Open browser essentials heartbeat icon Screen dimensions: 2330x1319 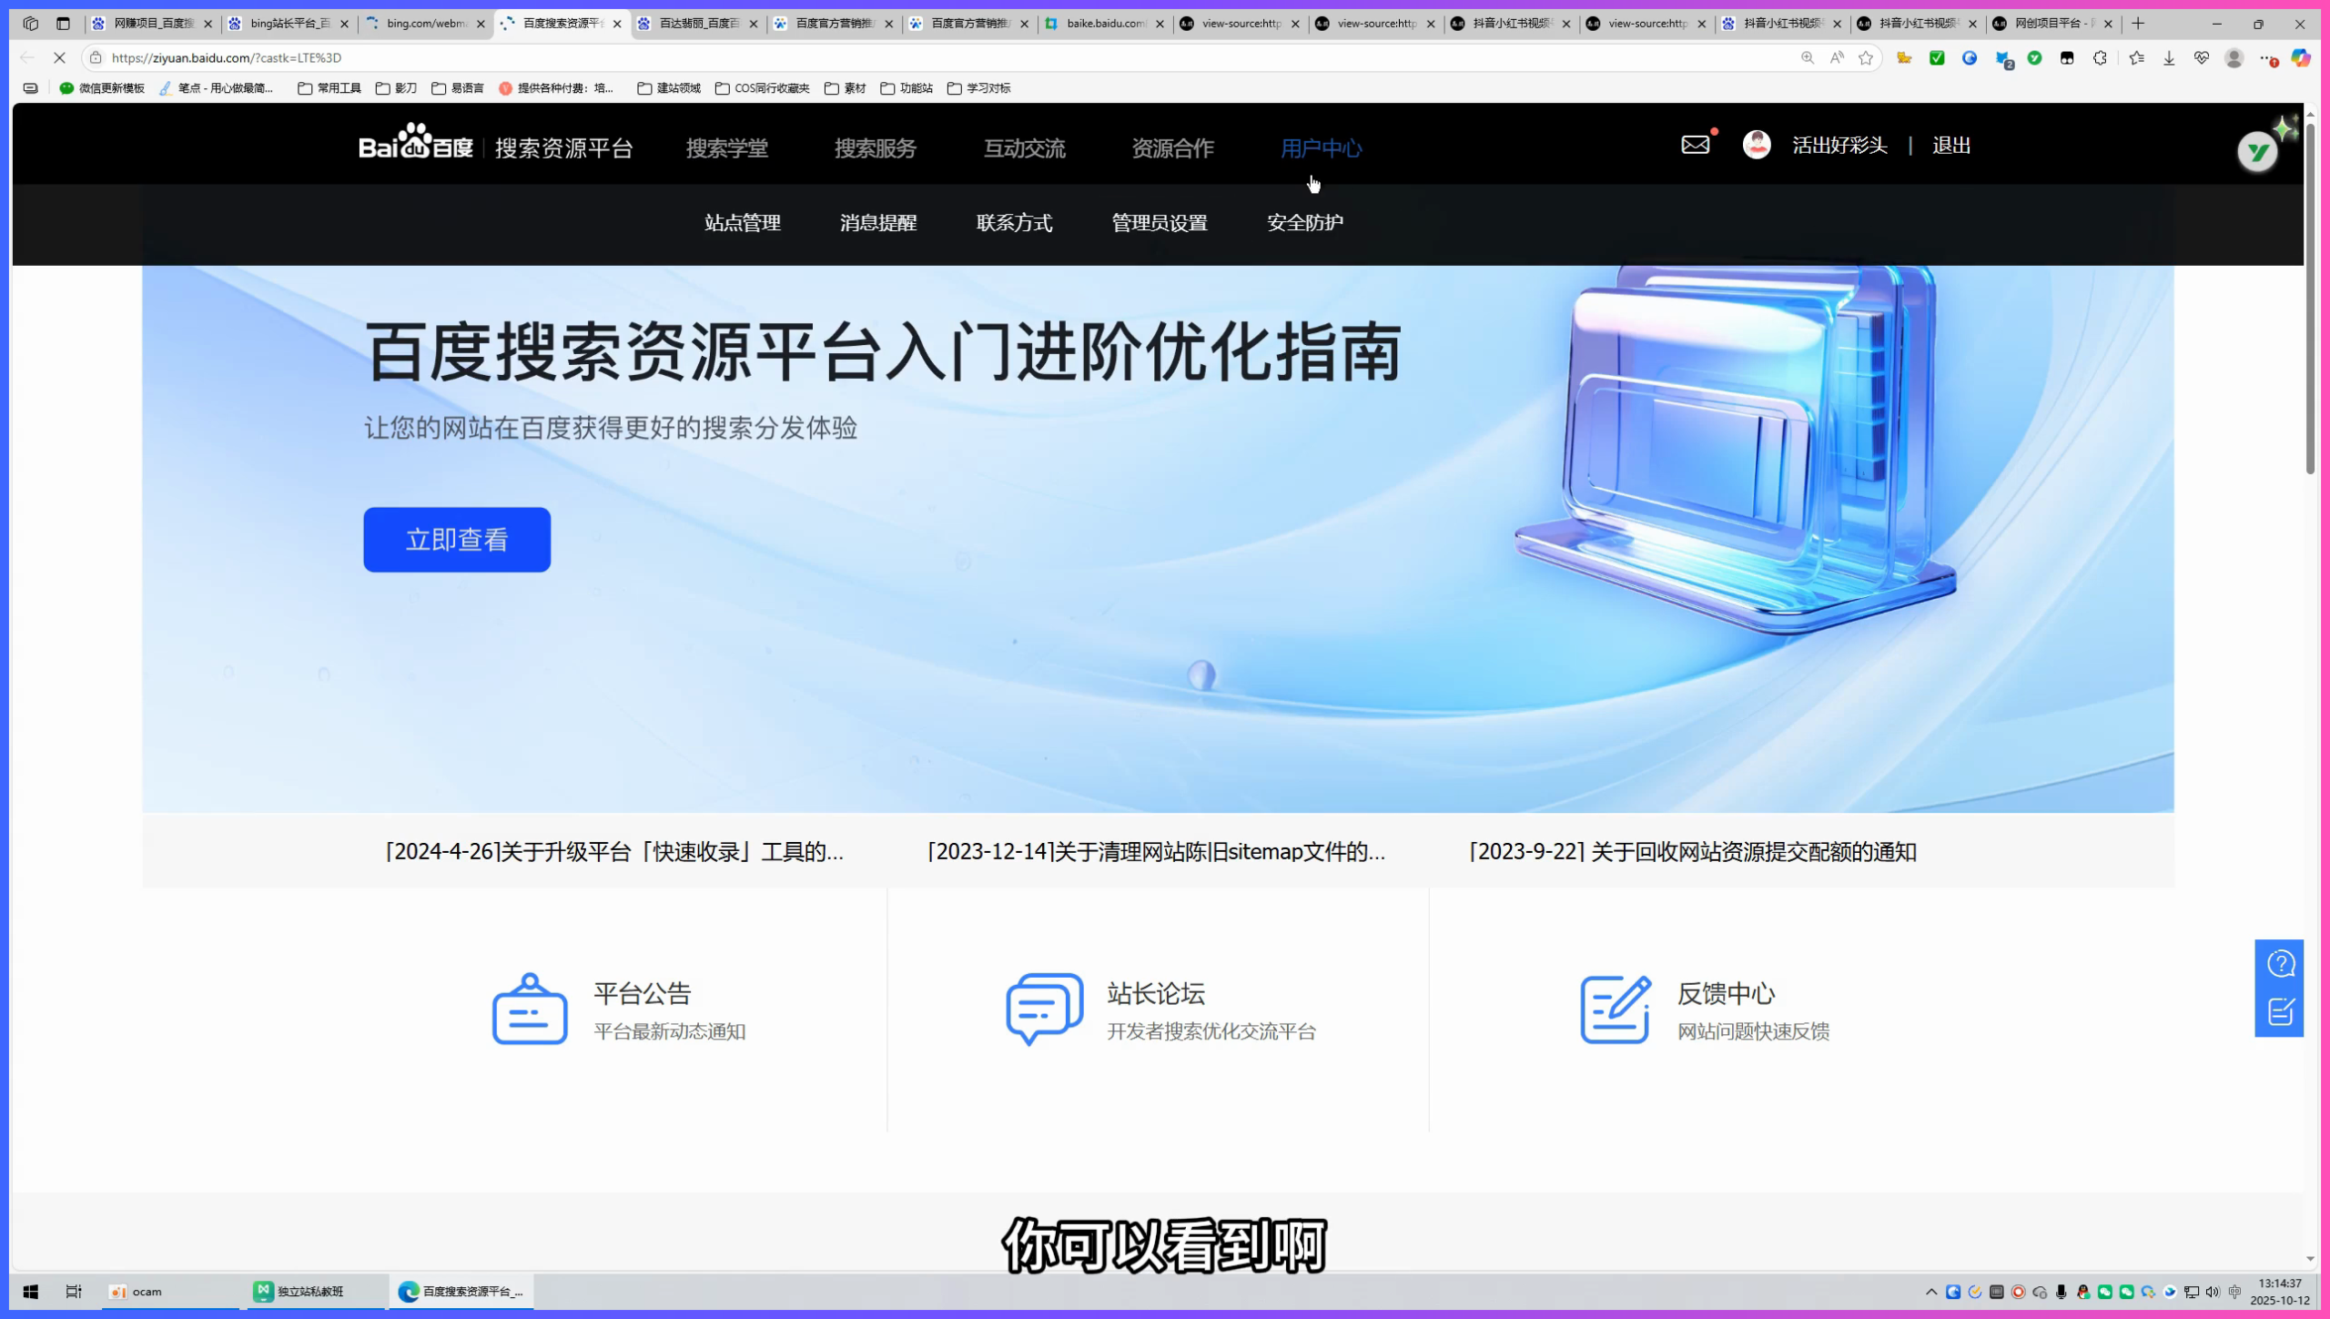pos(2202,57)
